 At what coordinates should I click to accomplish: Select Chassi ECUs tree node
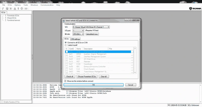click(12, 18)
